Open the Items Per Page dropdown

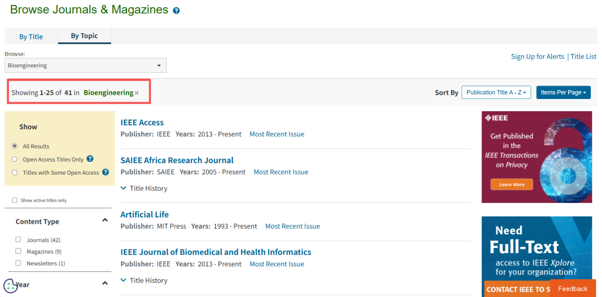(x=563, y=92)
